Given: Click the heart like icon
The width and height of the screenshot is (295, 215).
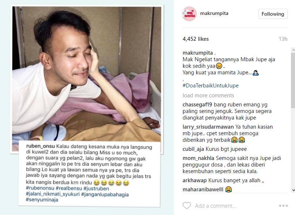Looking at the screenshot, I should (x=187, y=206).
